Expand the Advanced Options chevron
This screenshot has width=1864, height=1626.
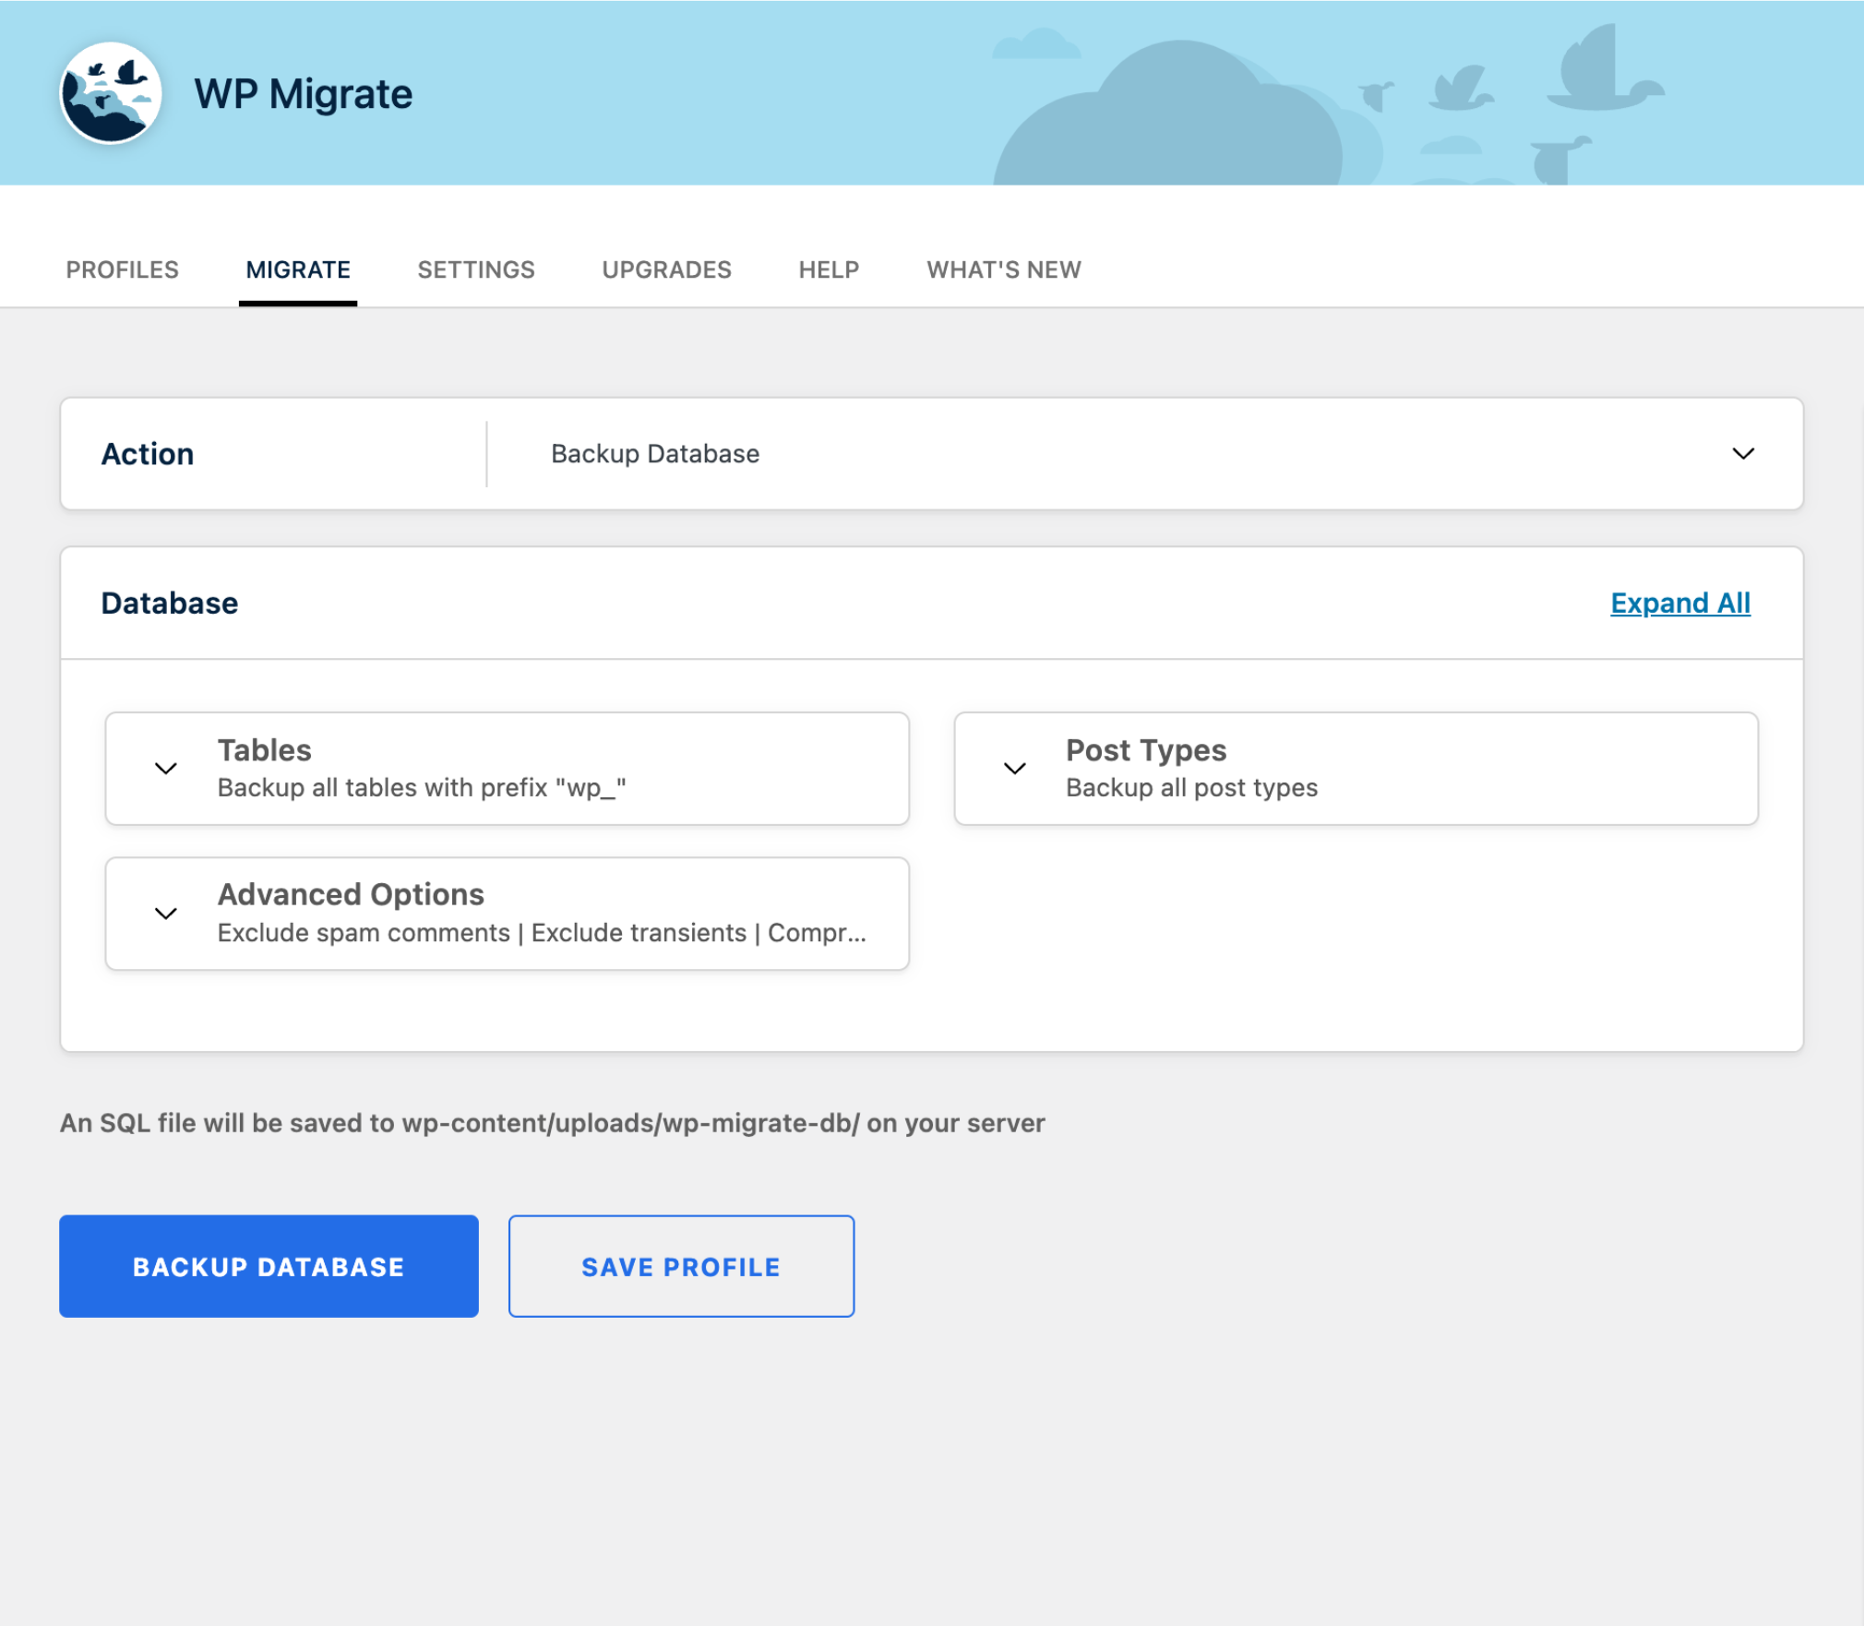pyautogui.click(x=166, y=914)
